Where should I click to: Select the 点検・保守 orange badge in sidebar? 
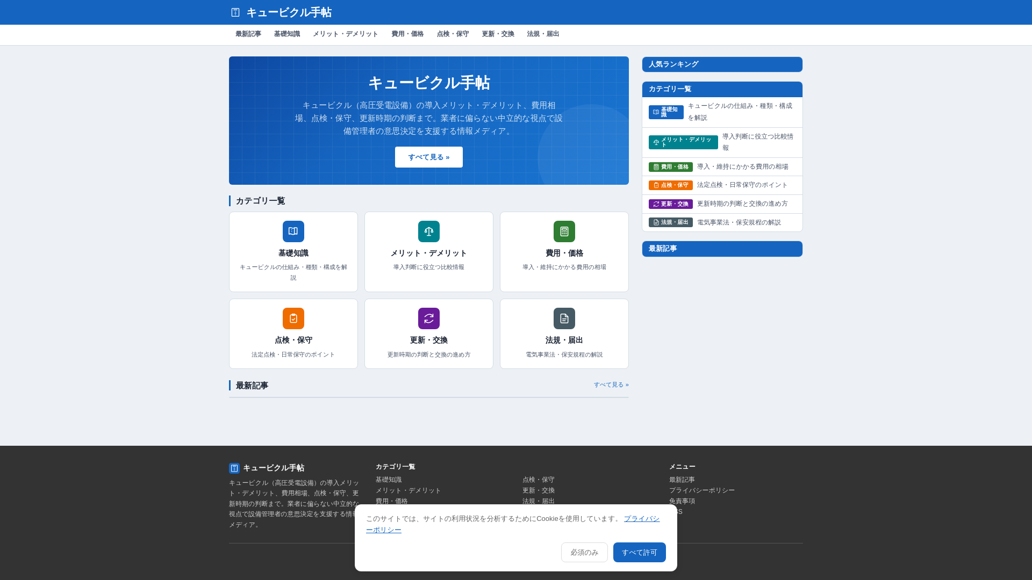point(670,185)
